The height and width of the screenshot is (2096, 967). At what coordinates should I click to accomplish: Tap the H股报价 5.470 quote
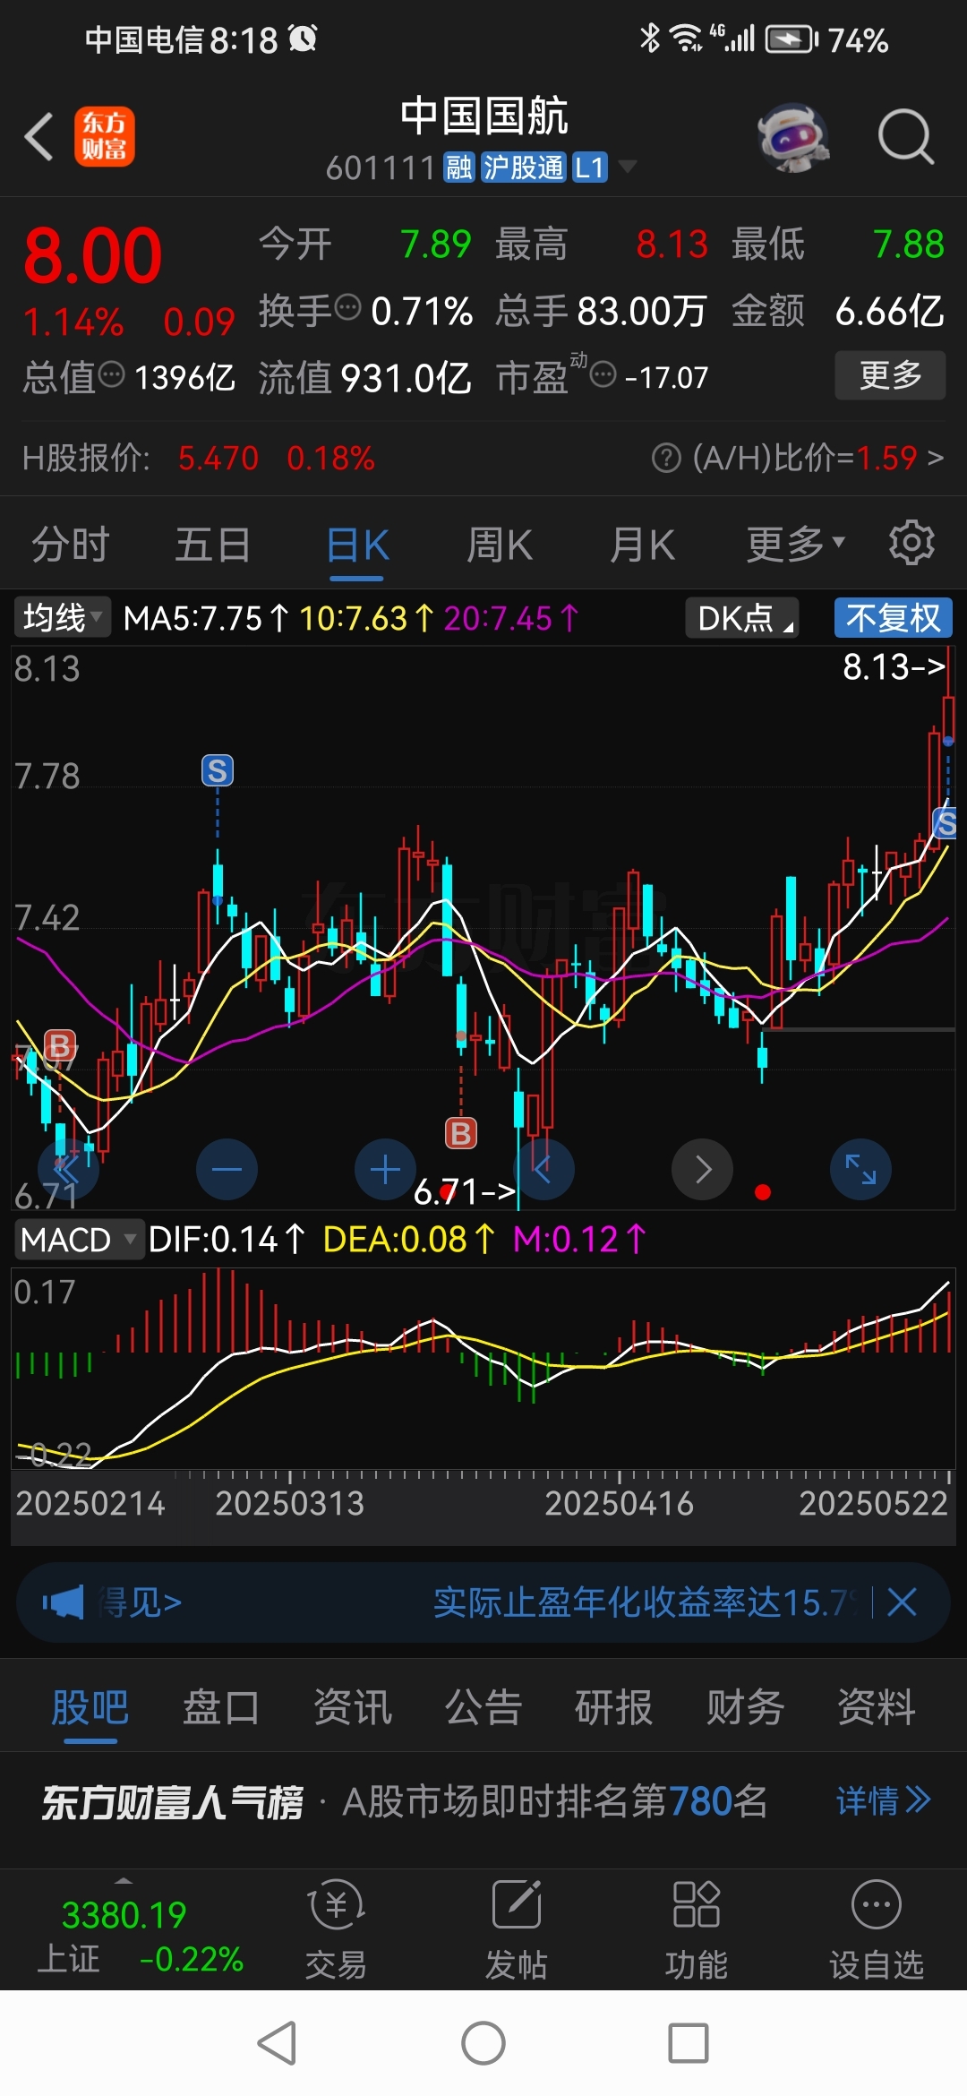tap(218, 459)
